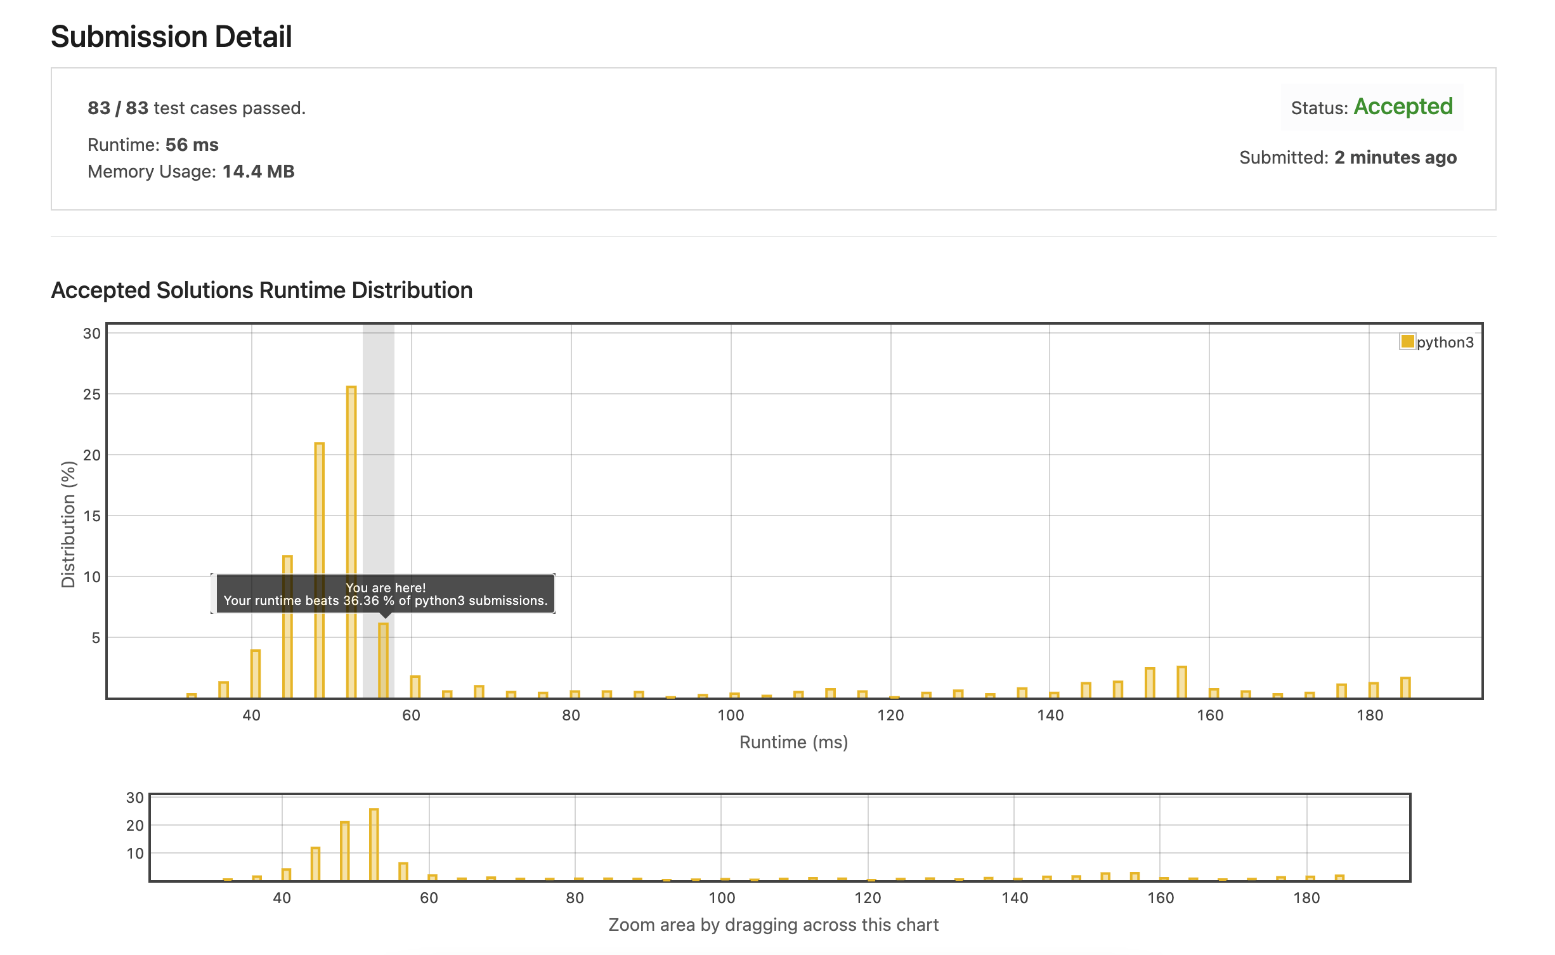Click the 'Submitted: 2 minutes ago' text
The image size is (1555, 955).
(x=1348, y=157)
